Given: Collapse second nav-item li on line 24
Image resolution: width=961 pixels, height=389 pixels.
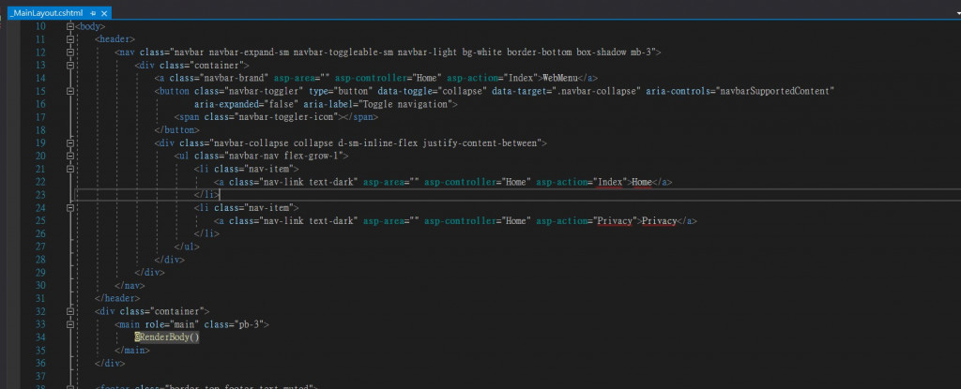Looking at the screenshot, I should point(70,208).
